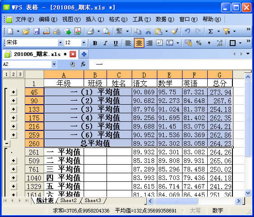Image resolution: width=254 pixels, height=217 pixels.
Task: Switch to Sheet2 tab
Action: pyautogui.click(x=68, y=200)
